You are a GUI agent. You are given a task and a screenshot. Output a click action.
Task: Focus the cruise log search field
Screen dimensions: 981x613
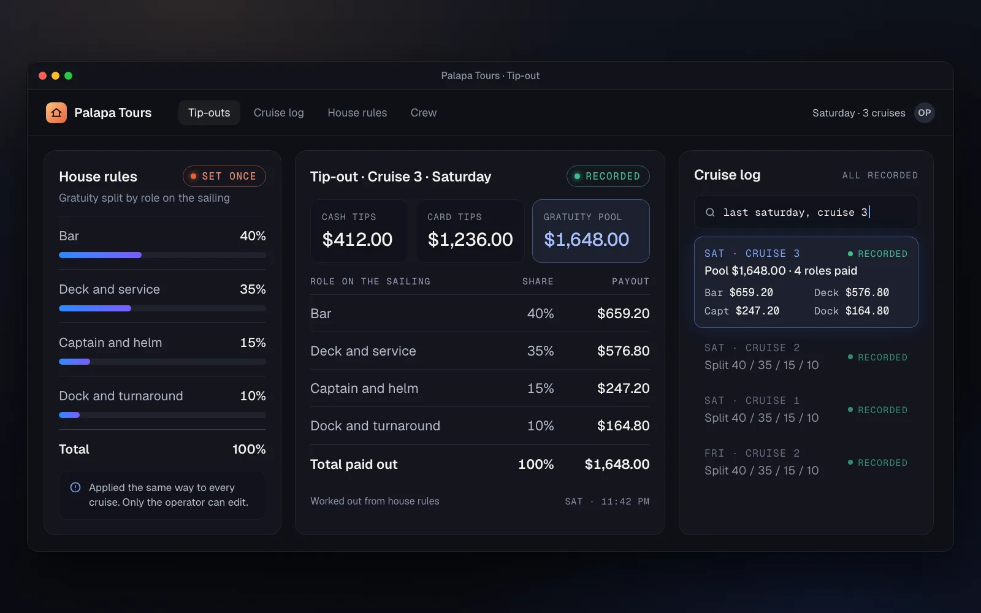click(x=806, y=212)
